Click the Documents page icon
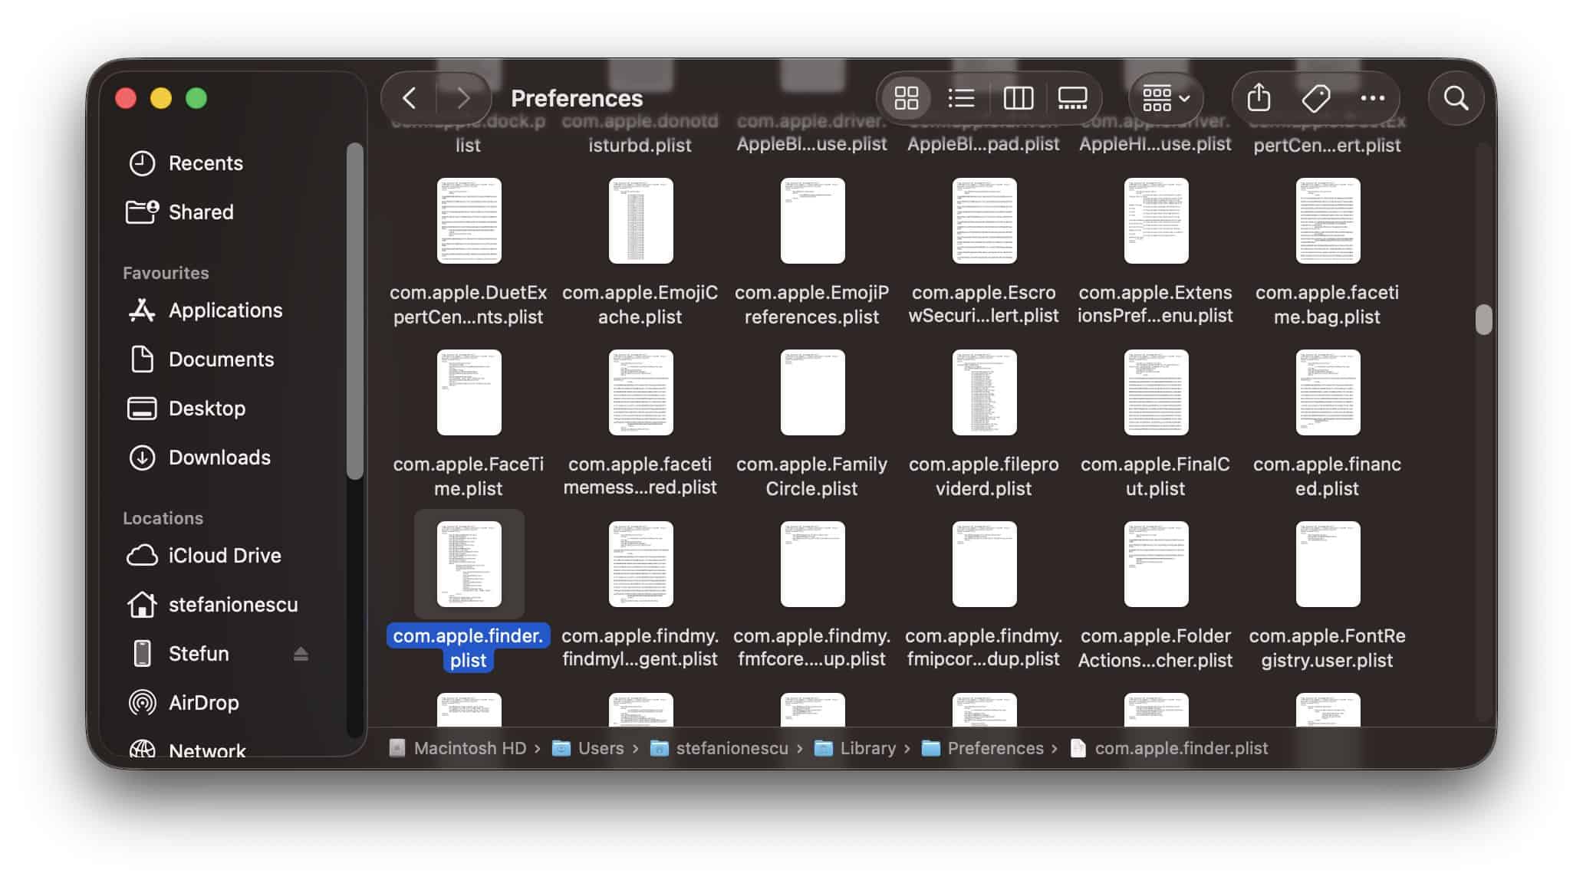 [x=142, y=359]
